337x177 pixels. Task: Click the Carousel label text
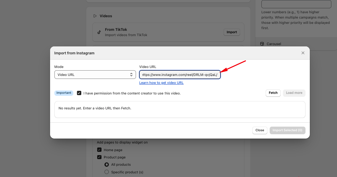pos(274,44)
